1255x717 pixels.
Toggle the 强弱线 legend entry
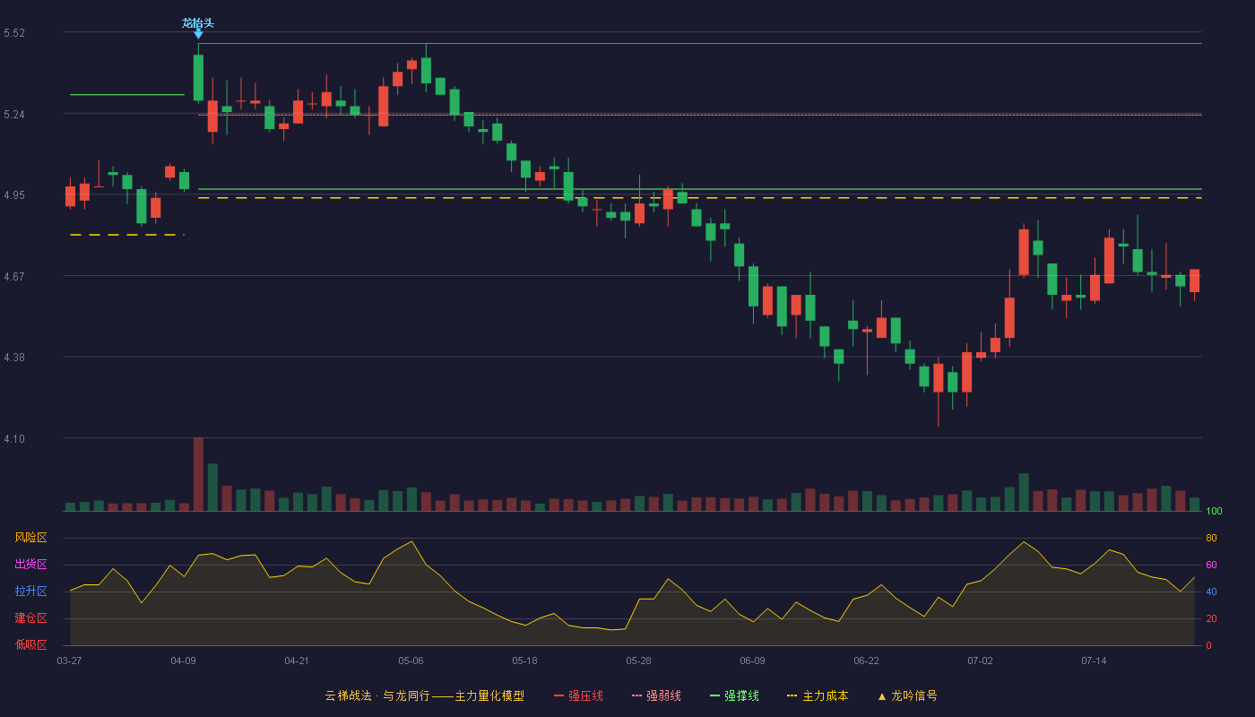(656, 695)
